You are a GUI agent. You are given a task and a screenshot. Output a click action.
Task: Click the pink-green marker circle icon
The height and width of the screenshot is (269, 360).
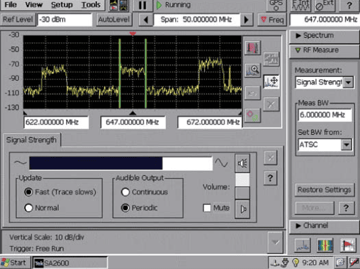click(252, 115)
